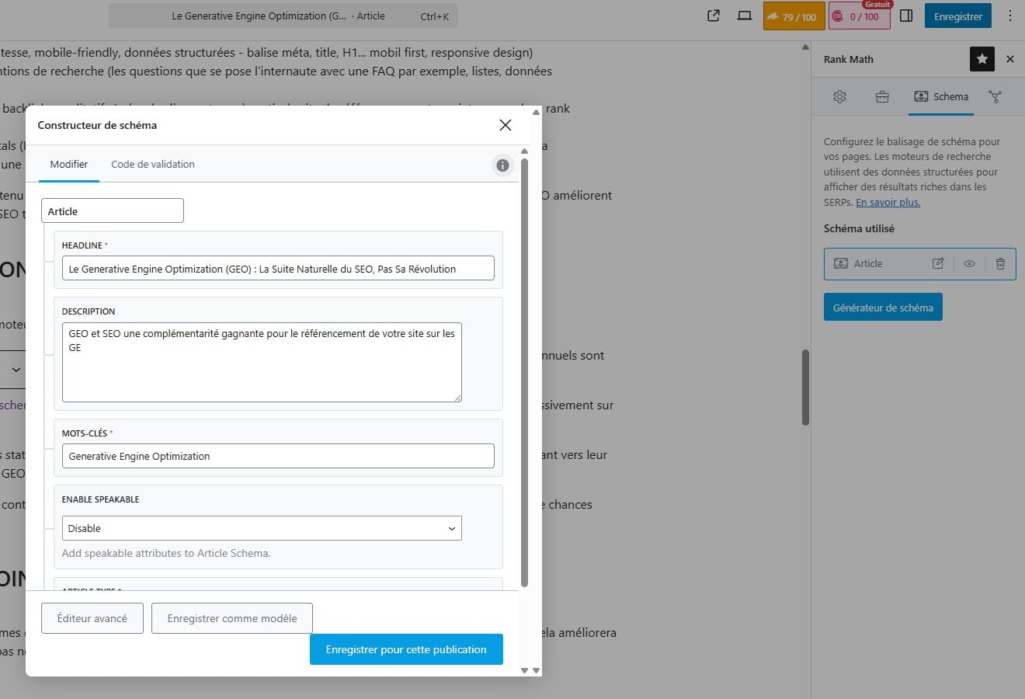The image size is (1025, 699).
Task: Click the editor's vertical scrollbar thumb
Action: [805, 387]
